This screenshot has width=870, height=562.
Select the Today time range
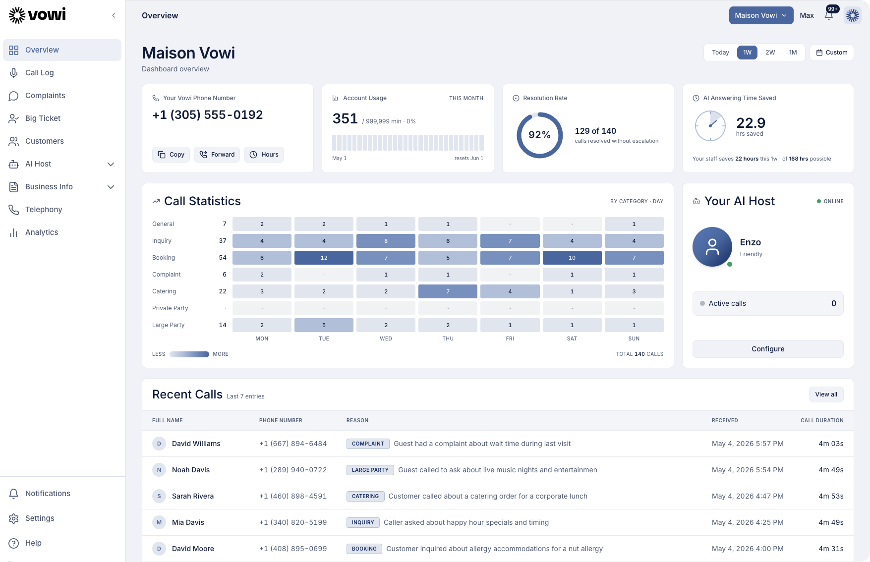coord(720,53)
